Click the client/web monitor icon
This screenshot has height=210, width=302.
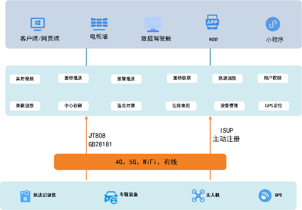coord(38,24)
